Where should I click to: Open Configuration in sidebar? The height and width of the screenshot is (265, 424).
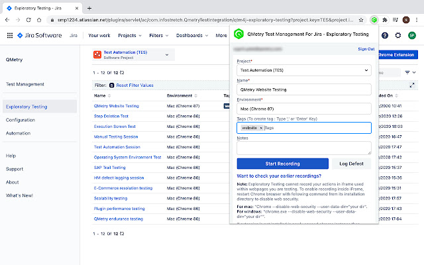coord(21,120)
